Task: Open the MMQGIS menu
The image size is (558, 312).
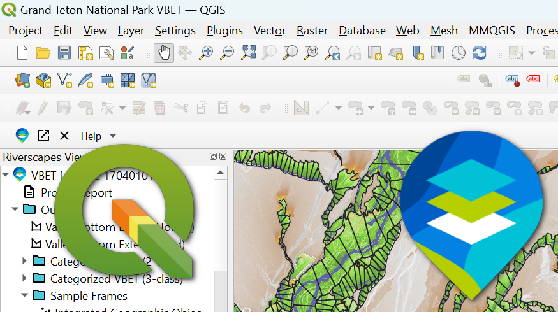Action: 492,31
